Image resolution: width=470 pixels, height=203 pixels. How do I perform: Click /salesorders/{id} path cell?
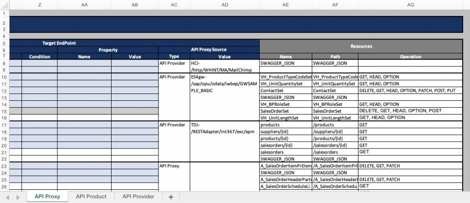pyautogui.click(x=335, y=145)
